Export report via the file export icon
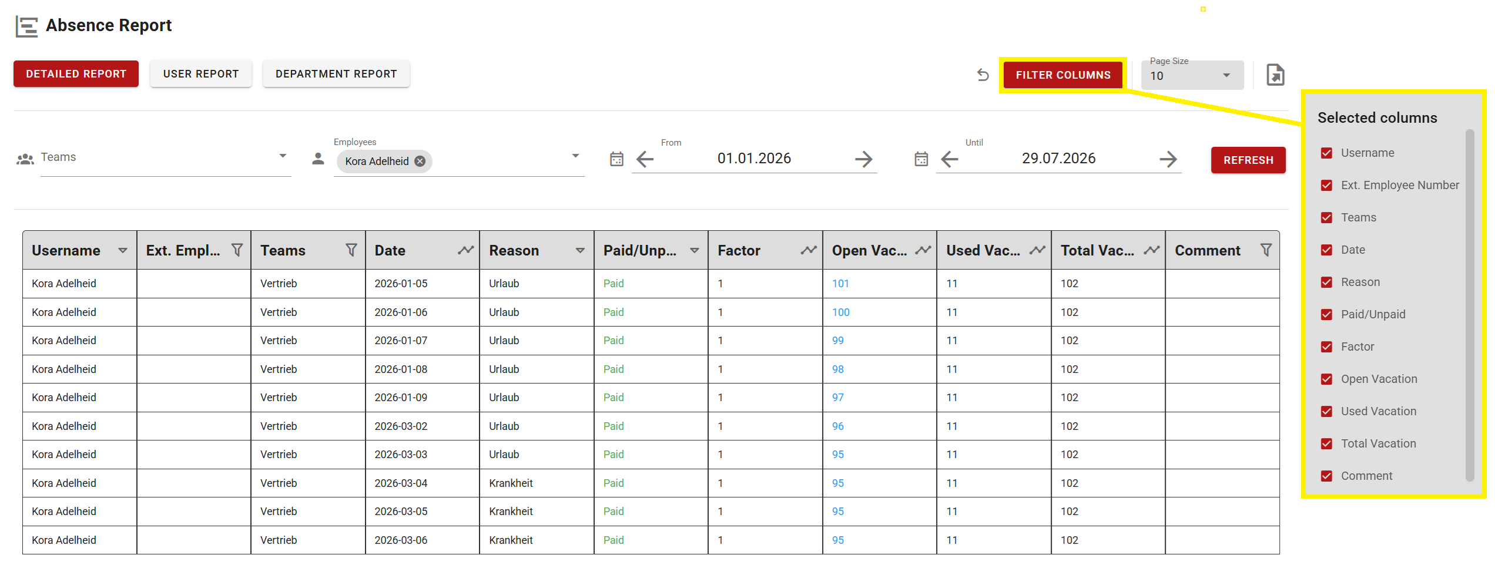 pos(1275,75)
